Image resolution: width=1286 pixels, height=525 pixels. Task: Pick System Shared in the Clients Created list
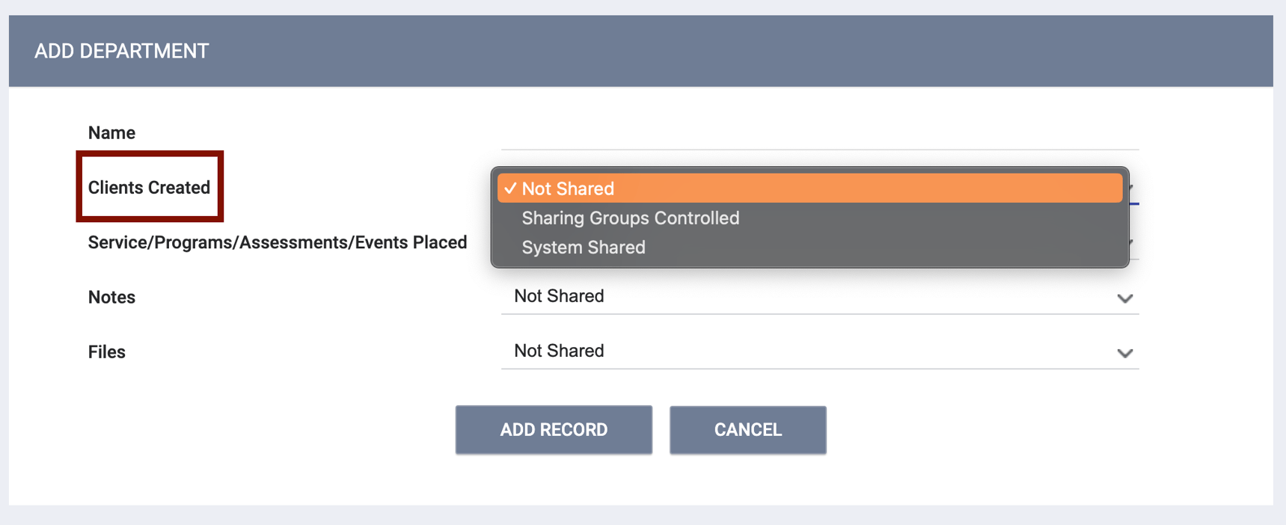[x=583, y=248]
